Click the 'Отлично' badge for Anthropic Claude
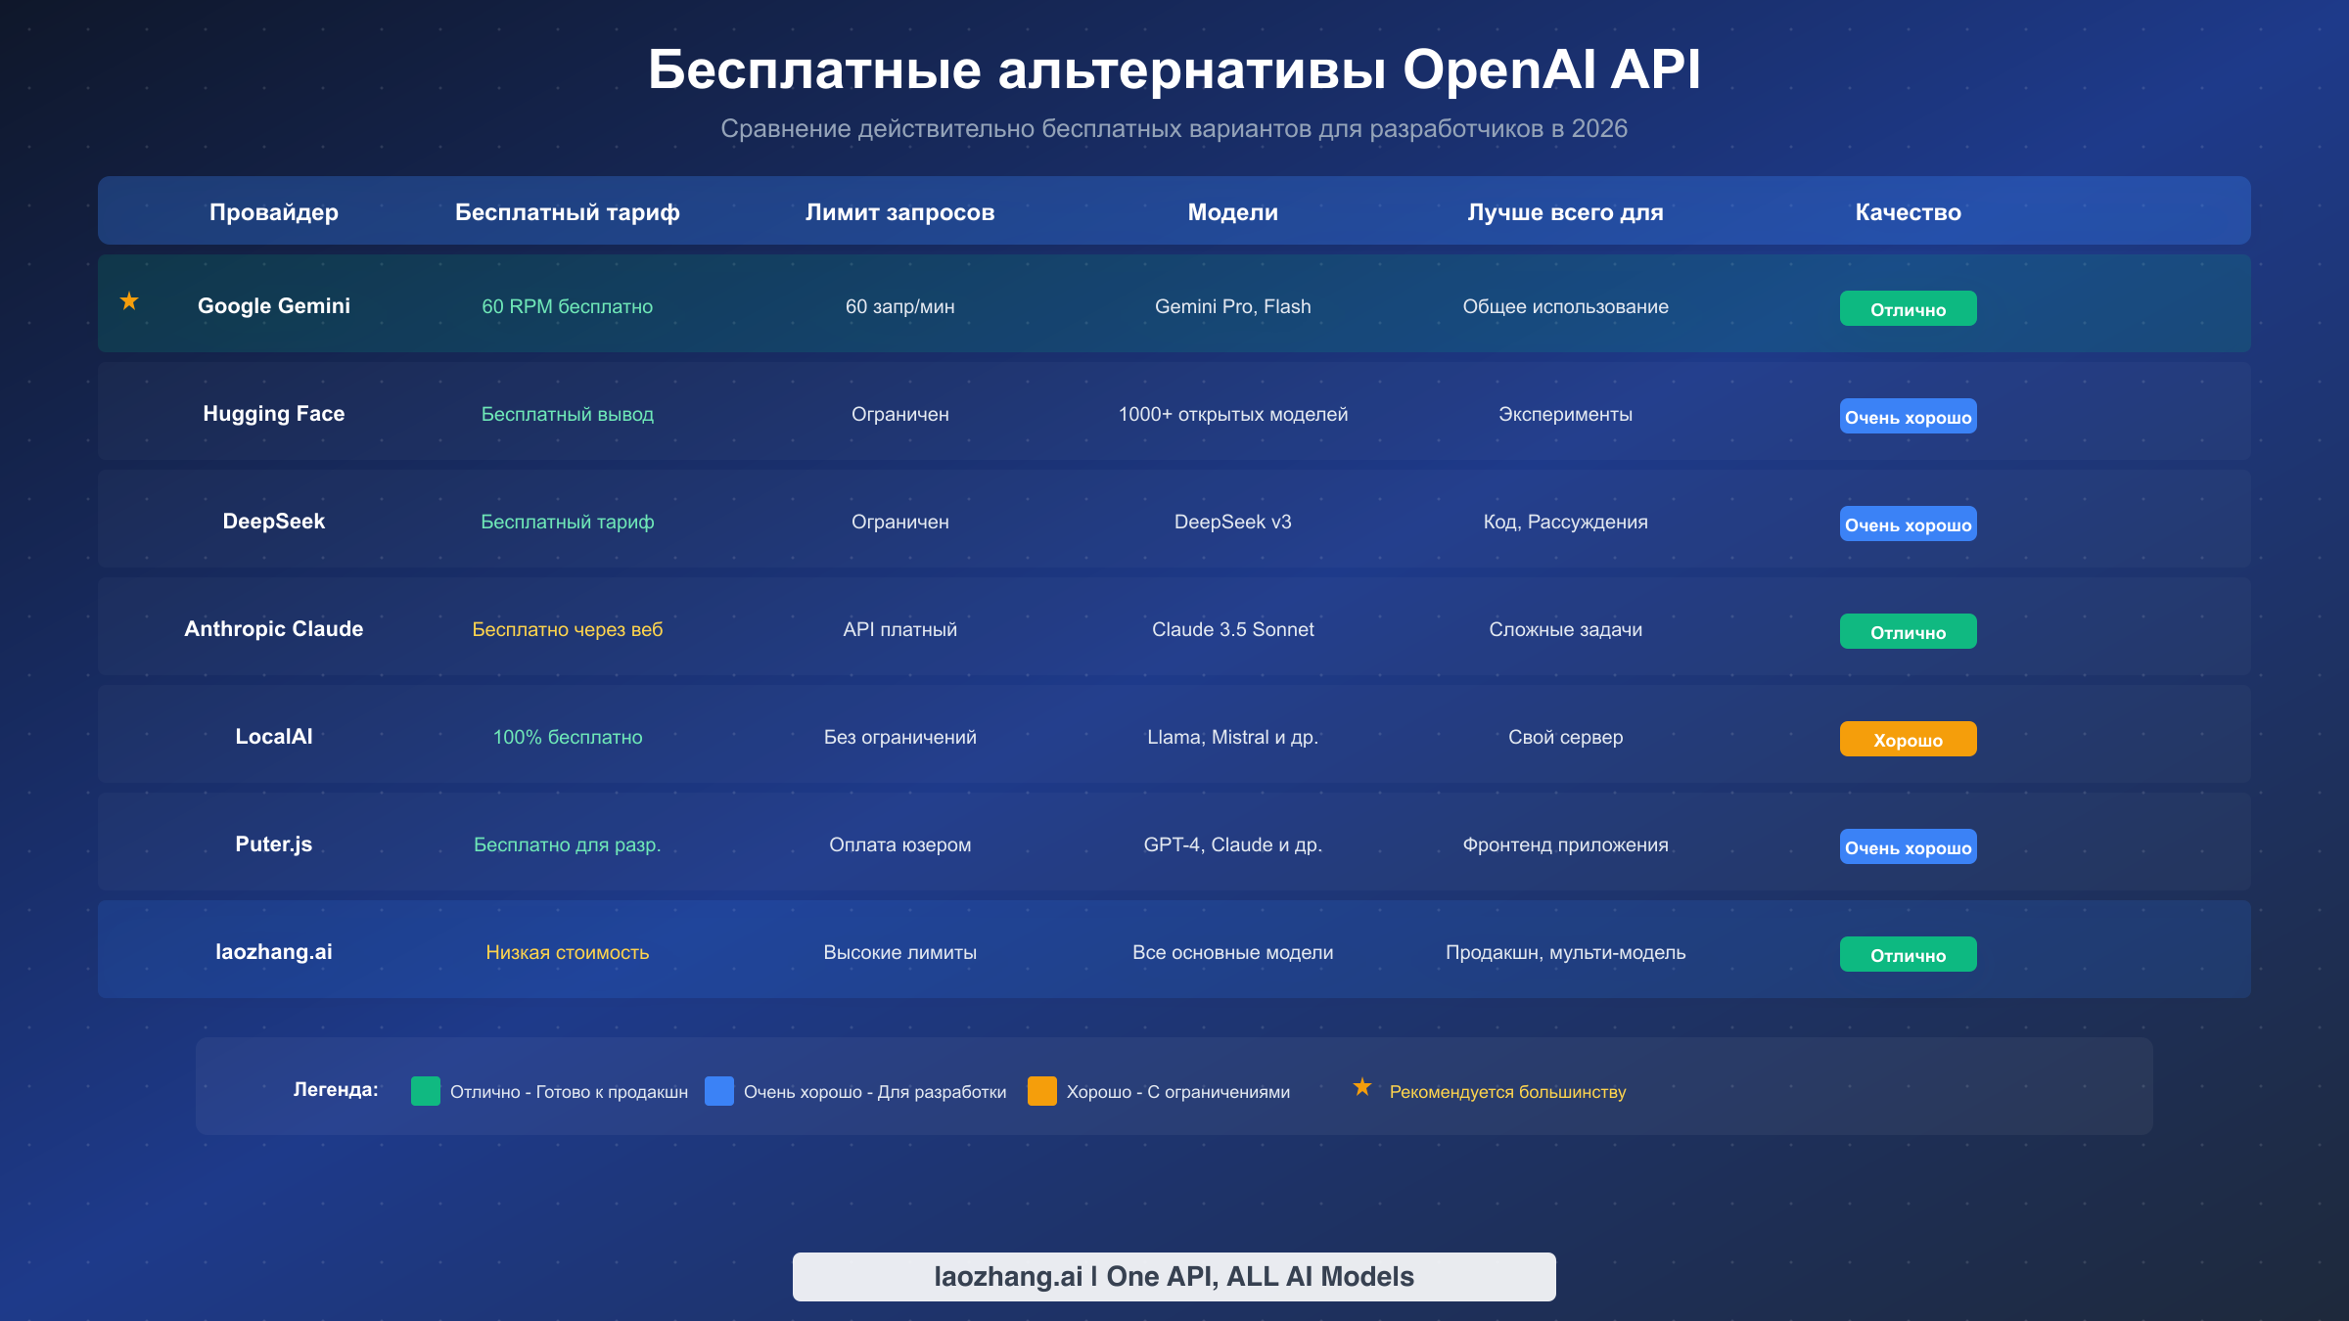 (1907, 631)
